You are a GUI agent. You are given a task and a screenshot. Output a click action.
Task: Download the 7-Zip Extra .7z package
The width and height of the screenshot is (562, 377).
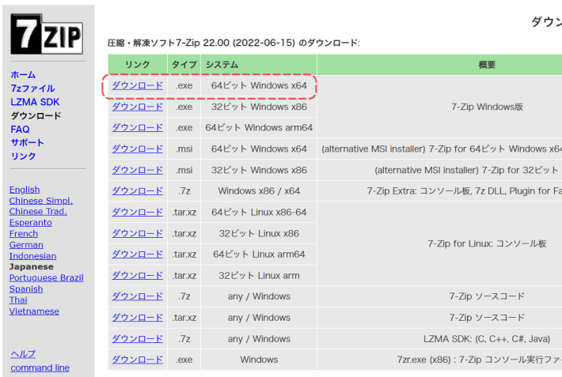click(x=137, y=190)
